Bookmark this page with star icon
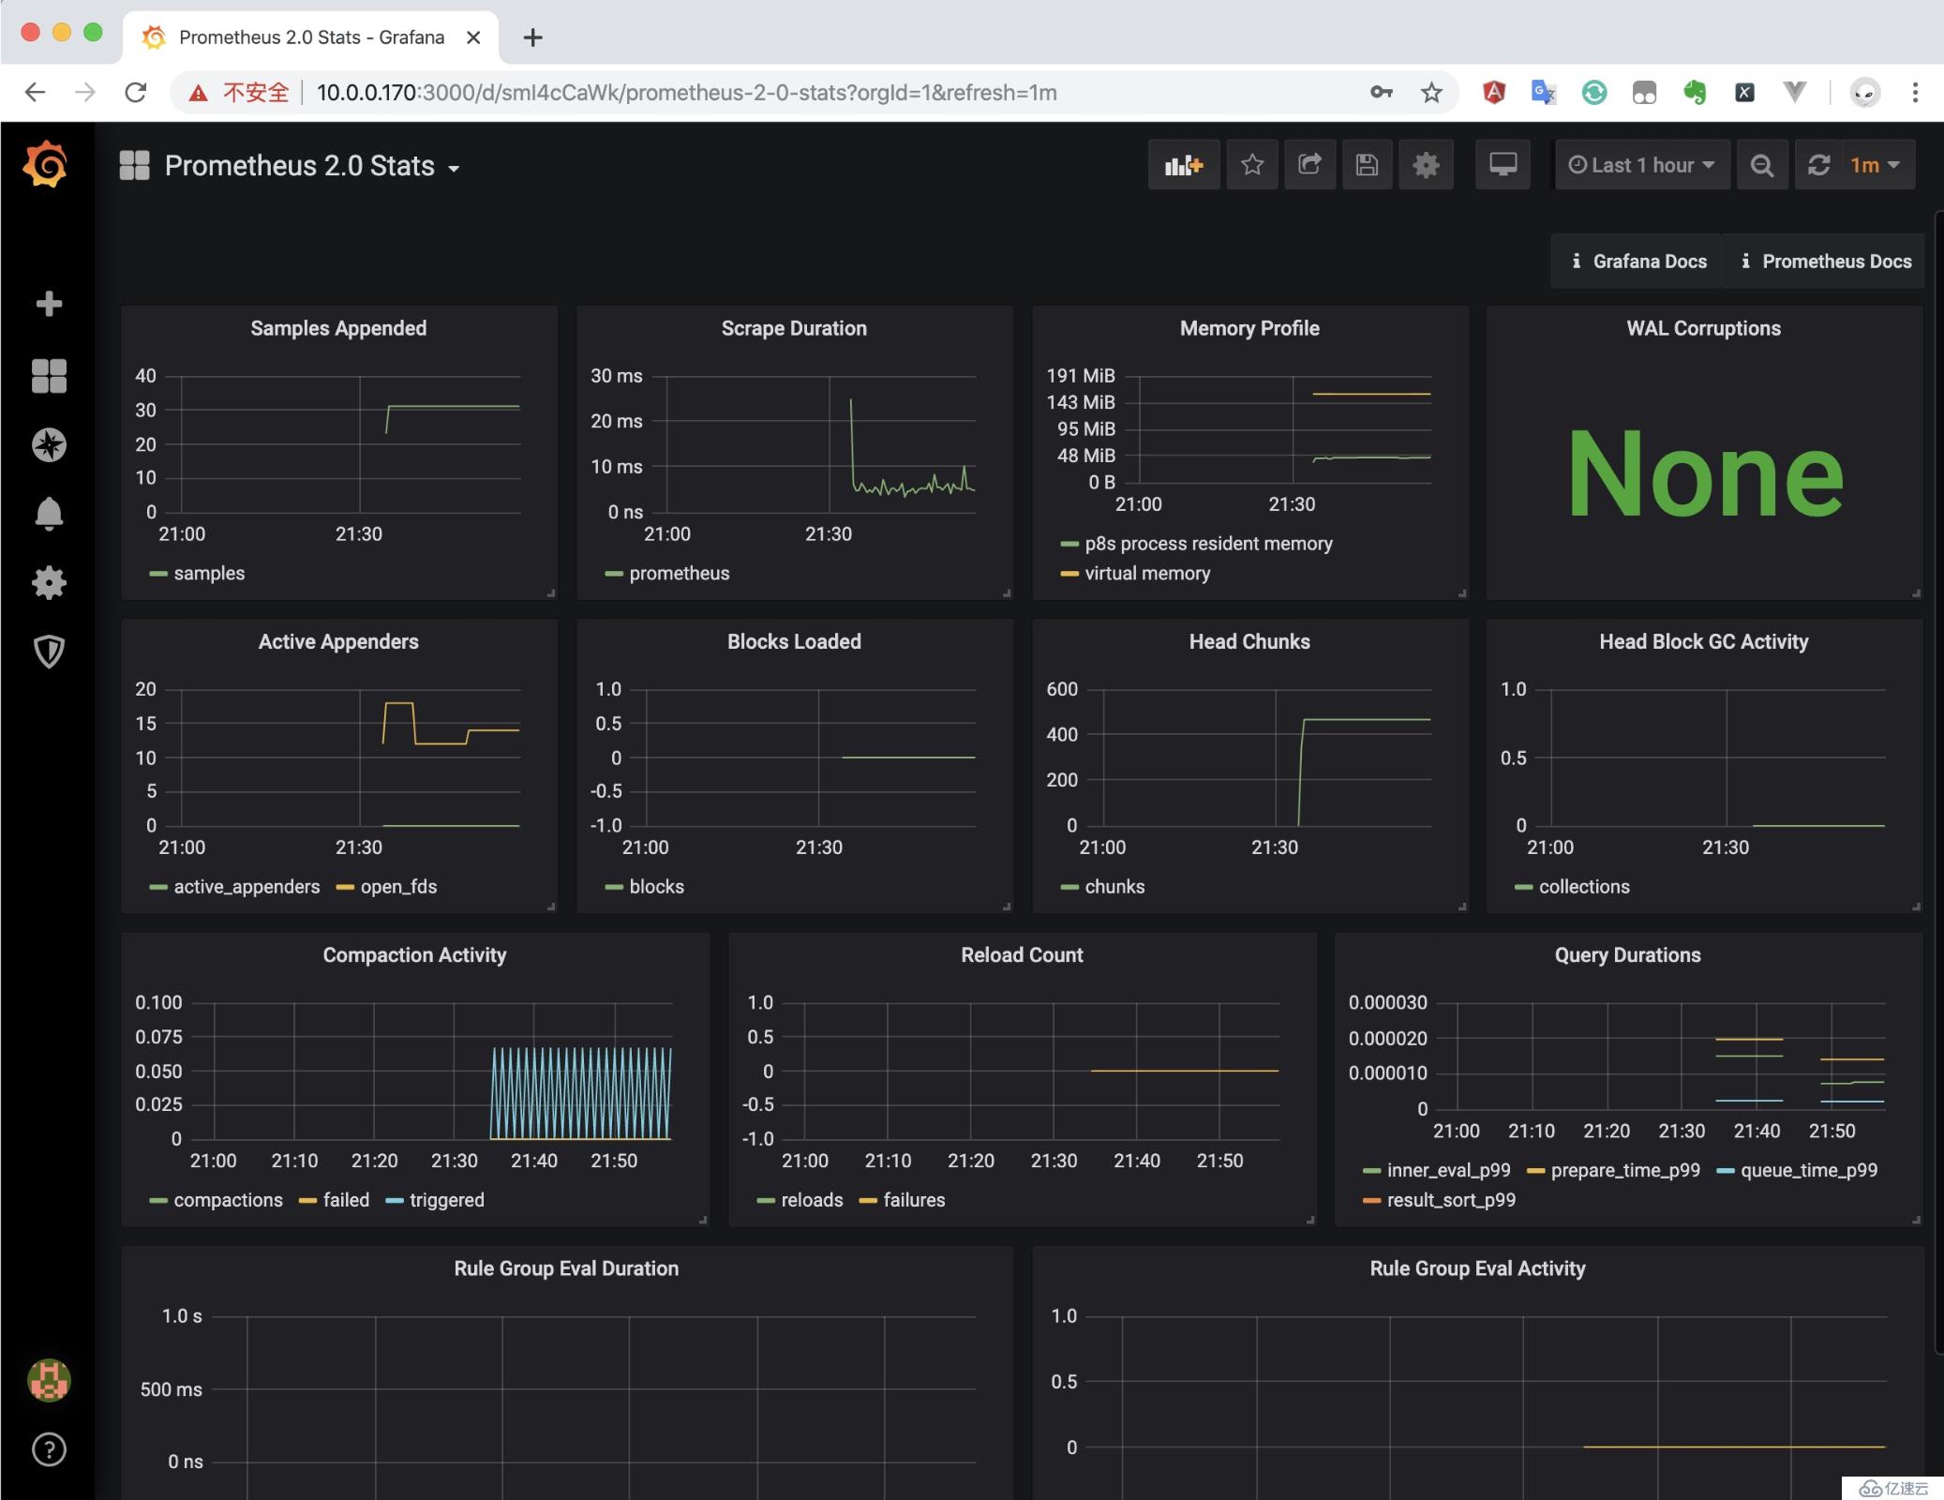Image resolution: width=1944 pixels, height=1500 pixels. click(x=1431, y=92)
